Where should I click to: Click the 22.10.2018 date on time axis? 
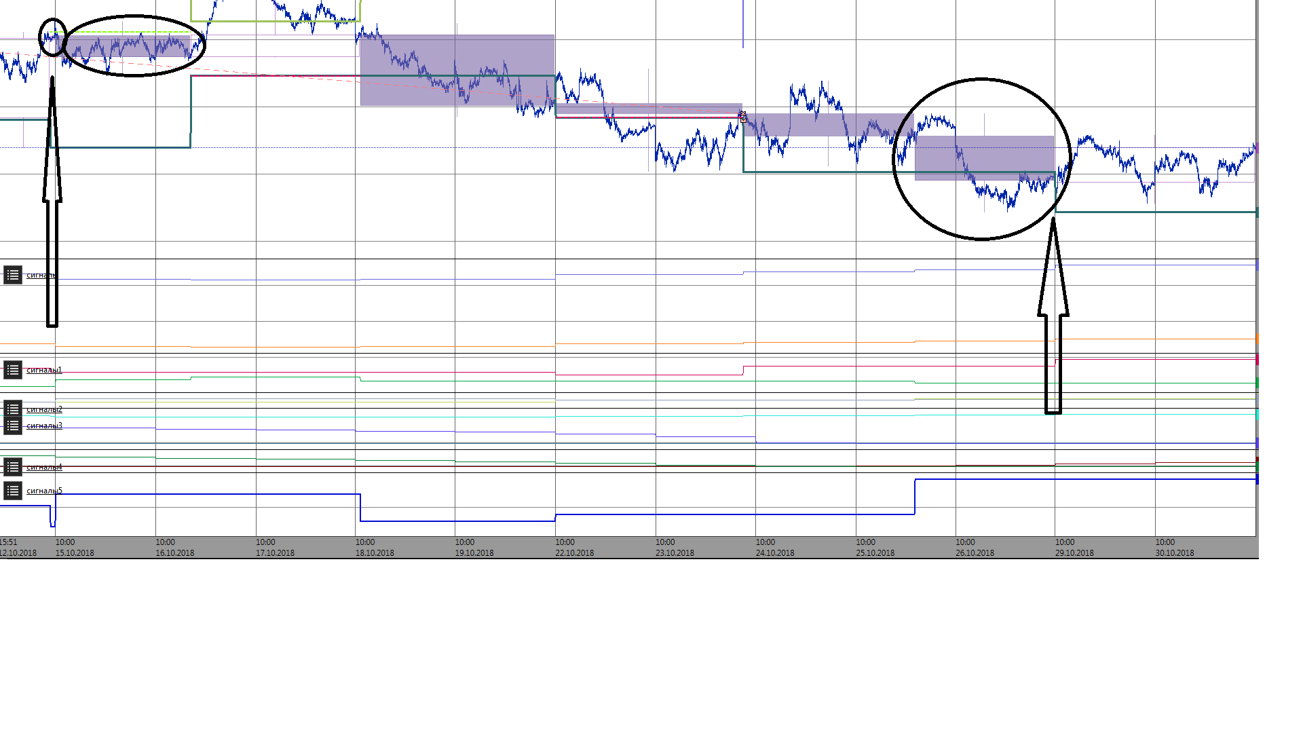[574, 552]
